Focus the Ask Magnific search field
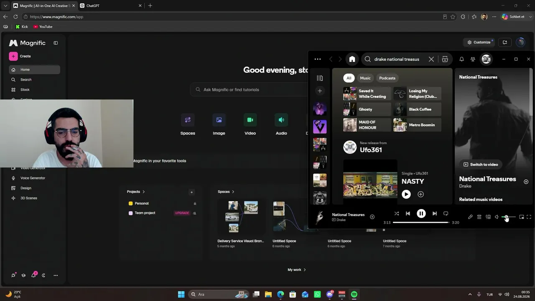 (x=249, y=90)
